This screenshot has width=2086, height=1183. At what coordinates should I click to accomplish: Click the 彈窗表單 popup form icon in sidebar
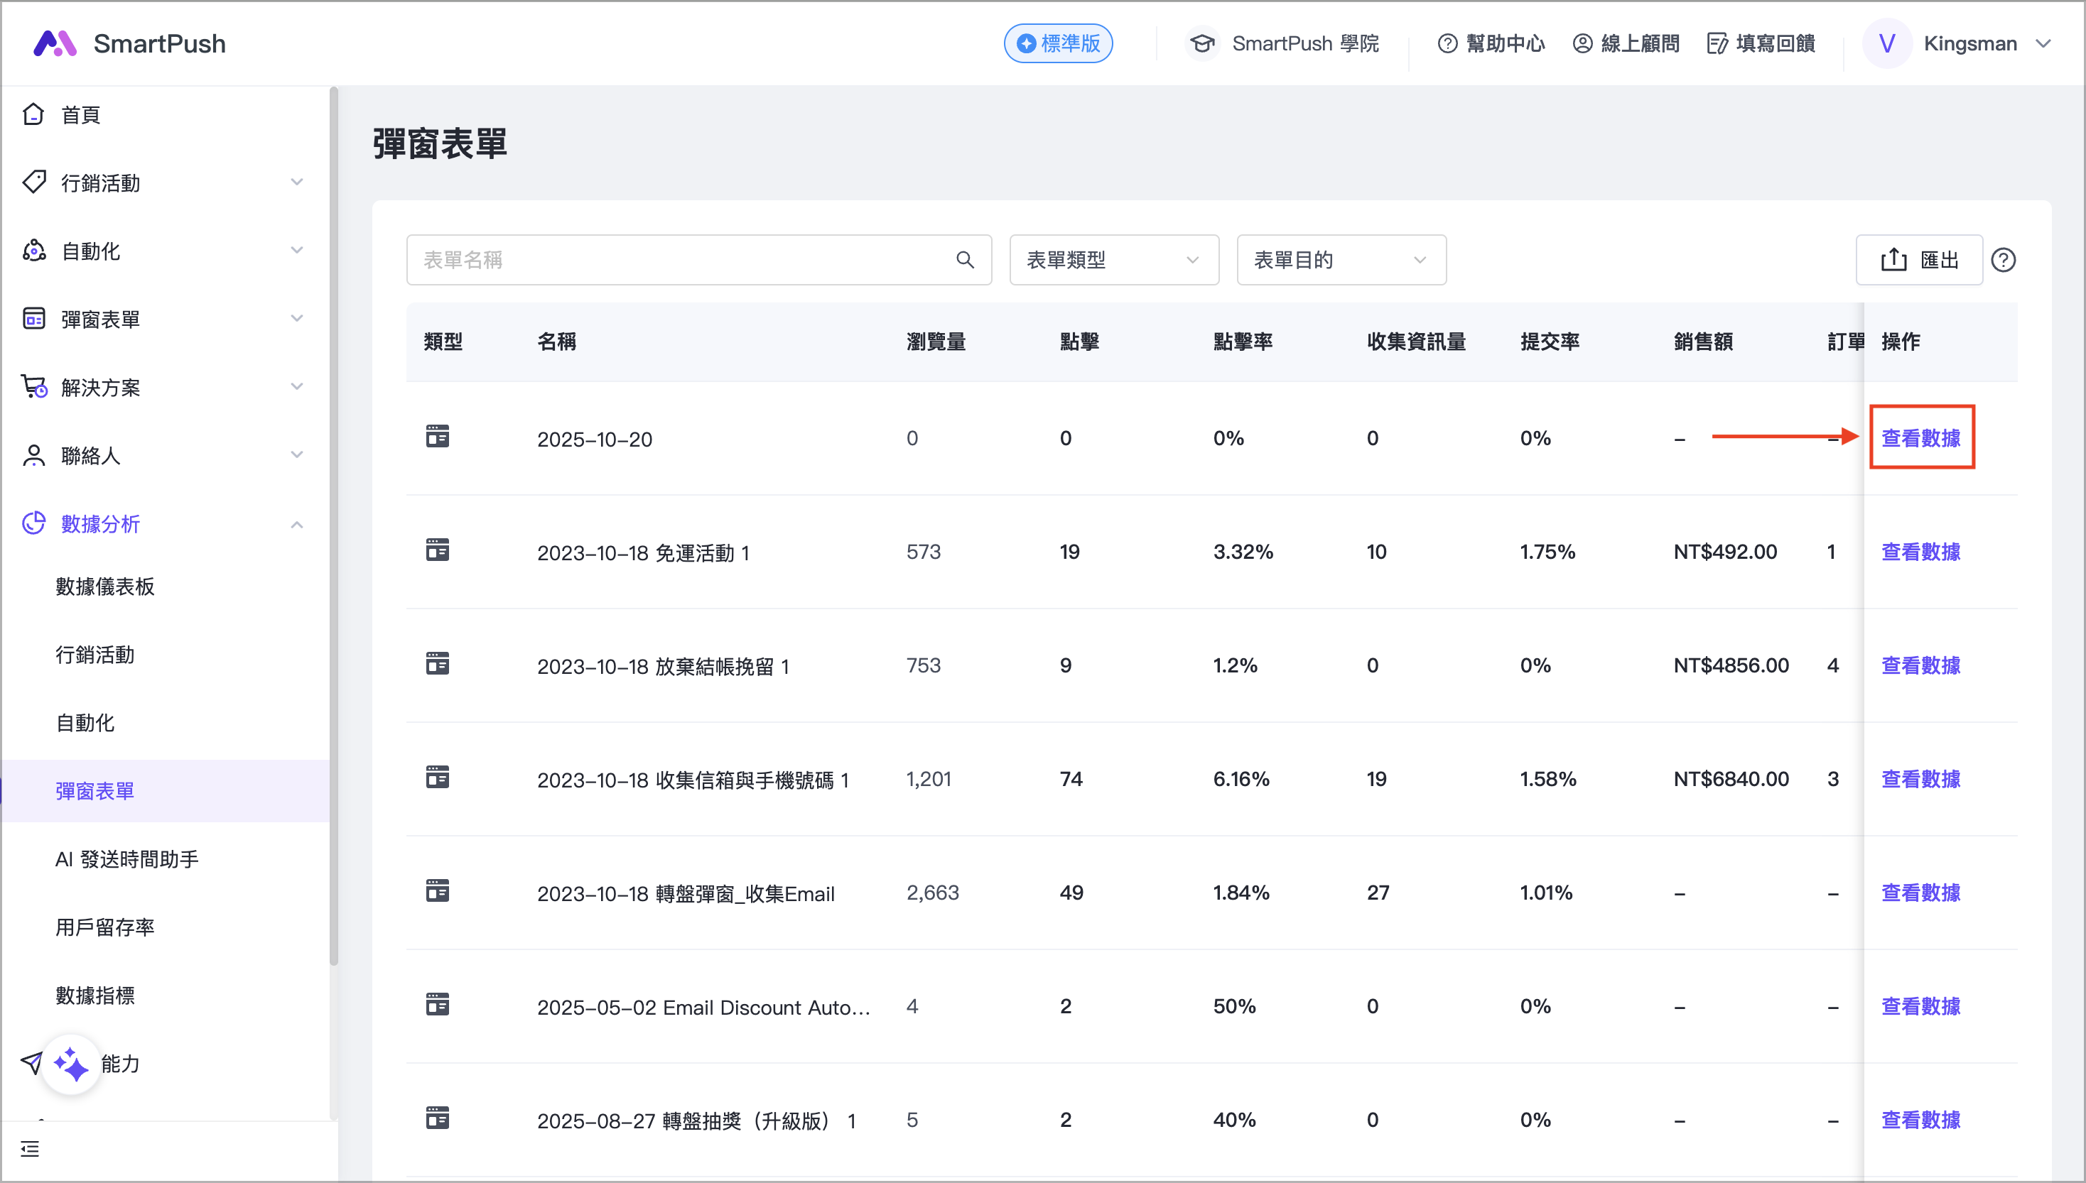(33, 317)
